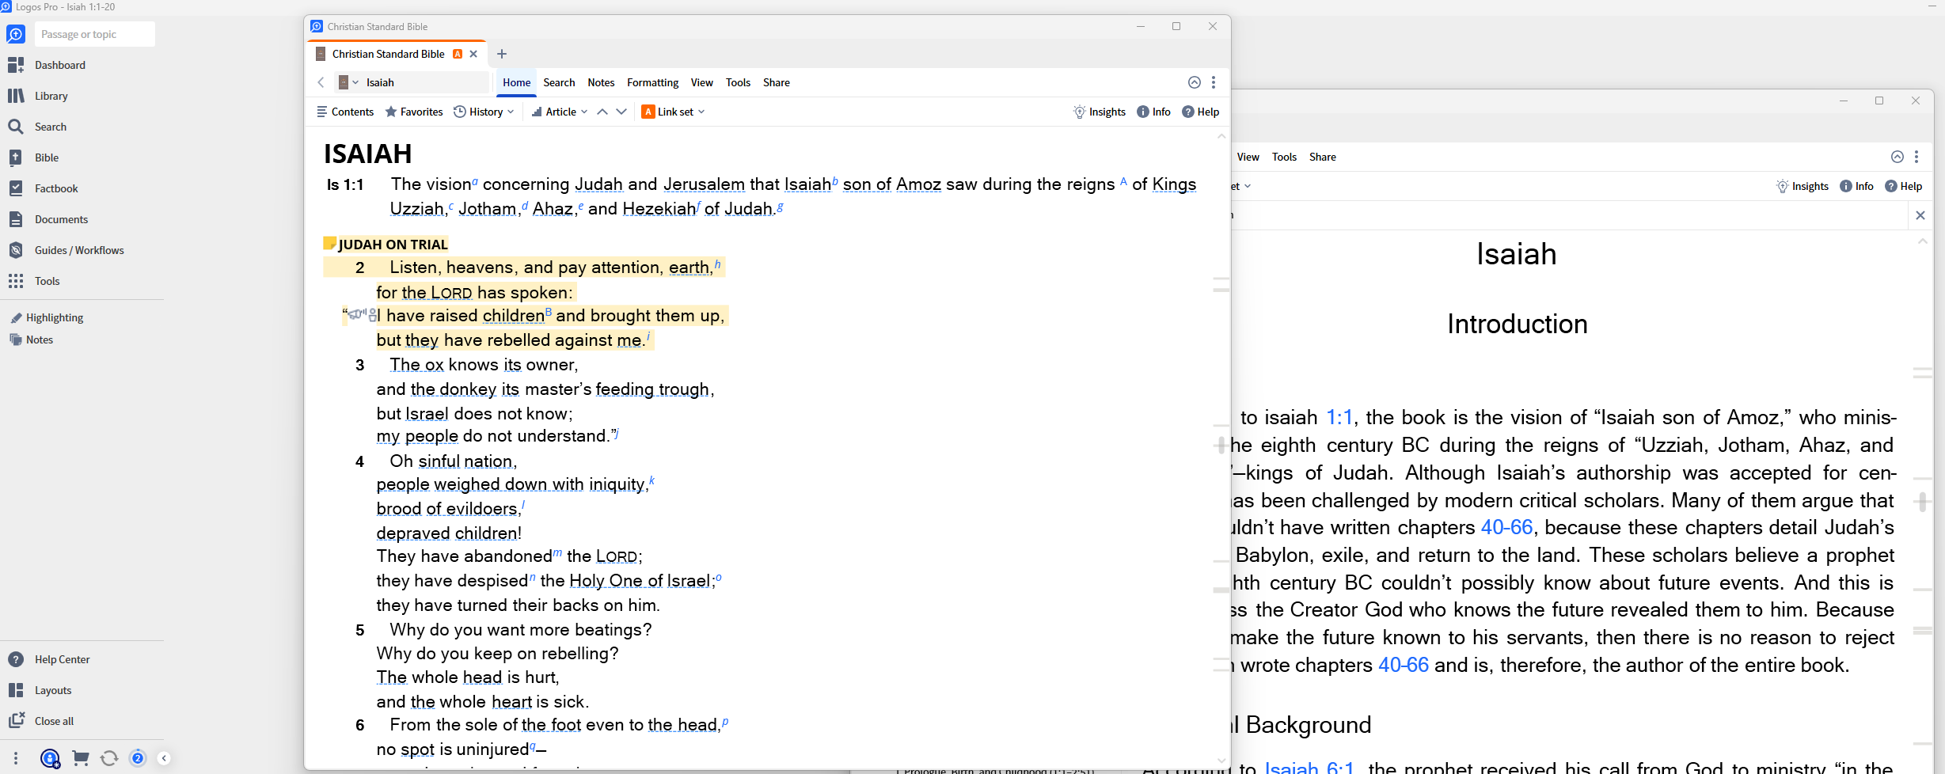This screenshot has height=774, width=1945.
Task: Open Help in the Bible window
Action: (1200, 112)
